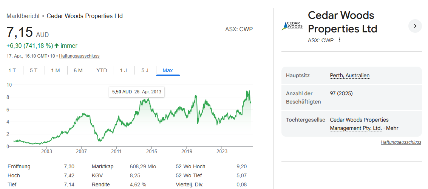Open the Haftungsausschluss link under the price

point(79,56)
